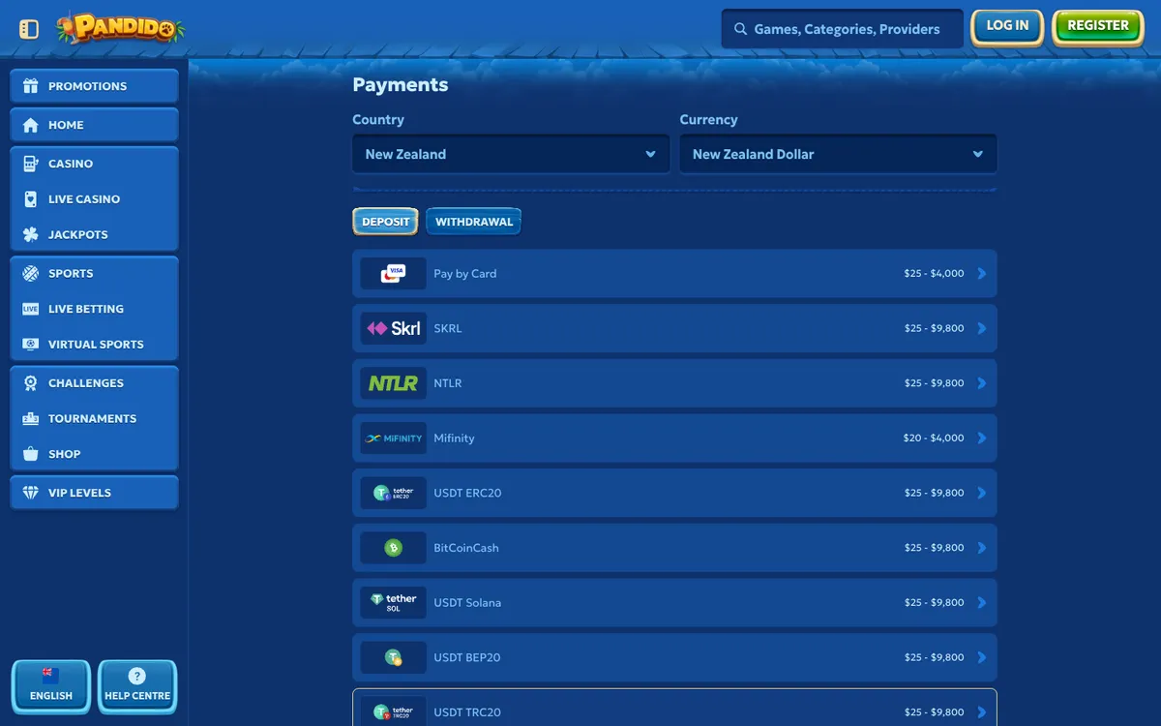Select the Virtual Sports menu label
Screen dimensions: 1161x726
(x=96, y=345)
